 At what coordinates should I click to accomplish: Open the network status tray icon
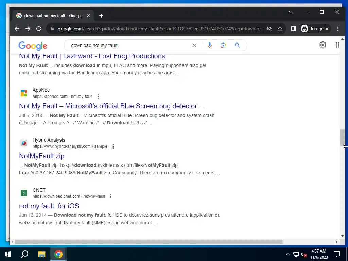pyautogui.click(x=296, y=254)
